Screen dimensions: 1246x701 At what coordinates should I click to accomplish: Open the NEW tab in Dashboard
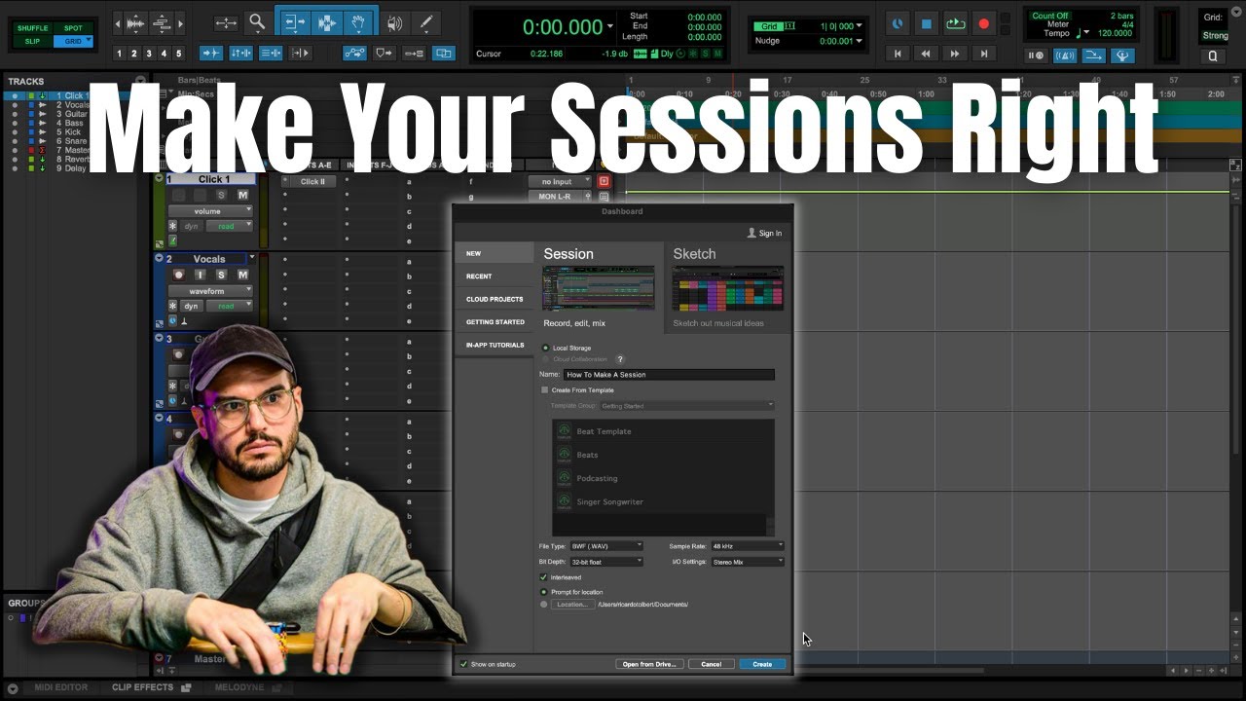pos(494,253)
